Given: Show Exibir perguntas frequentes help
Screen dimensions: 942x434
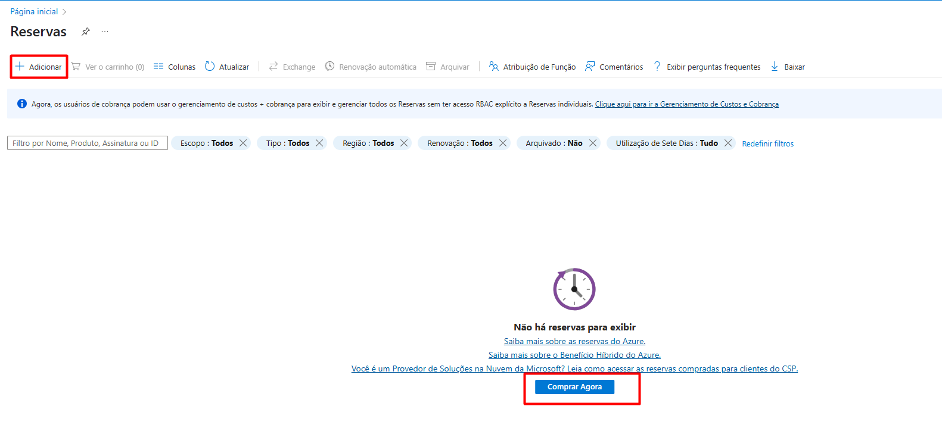Looking at the screenshot, I should [707, 67].
